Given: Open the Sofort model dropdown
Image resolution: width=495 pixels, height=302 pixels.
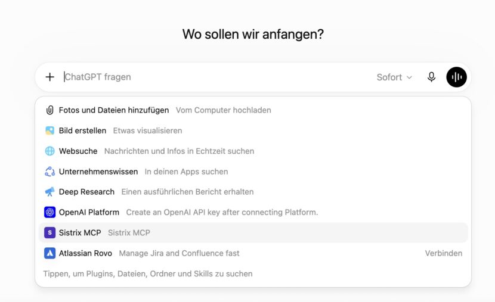Looking at the screenshot, I should 394,77.
